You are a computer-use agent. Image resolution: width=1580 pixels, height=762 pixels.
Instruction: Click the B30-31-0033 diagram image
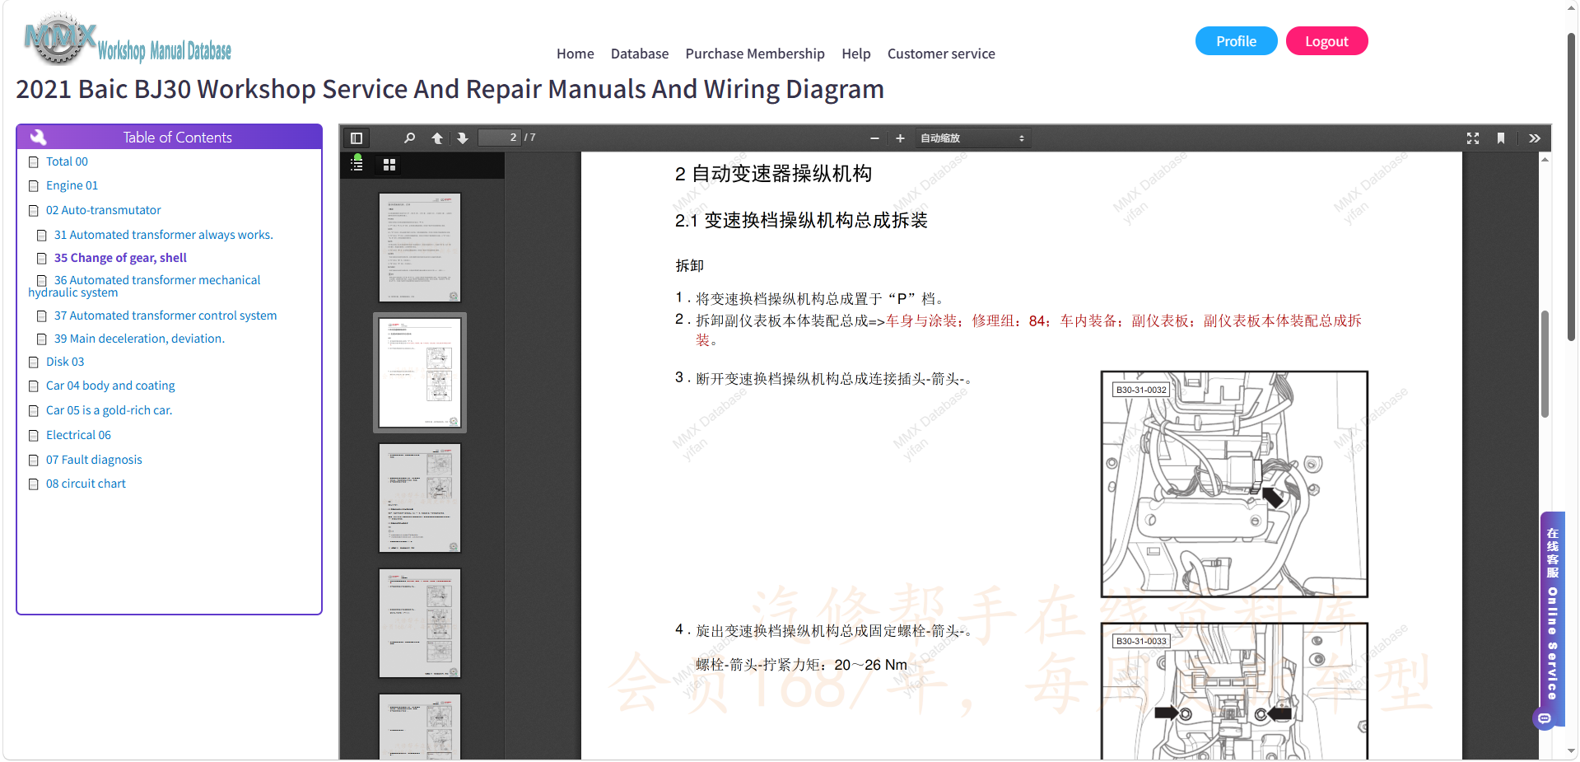click(x=1234, y=691)
